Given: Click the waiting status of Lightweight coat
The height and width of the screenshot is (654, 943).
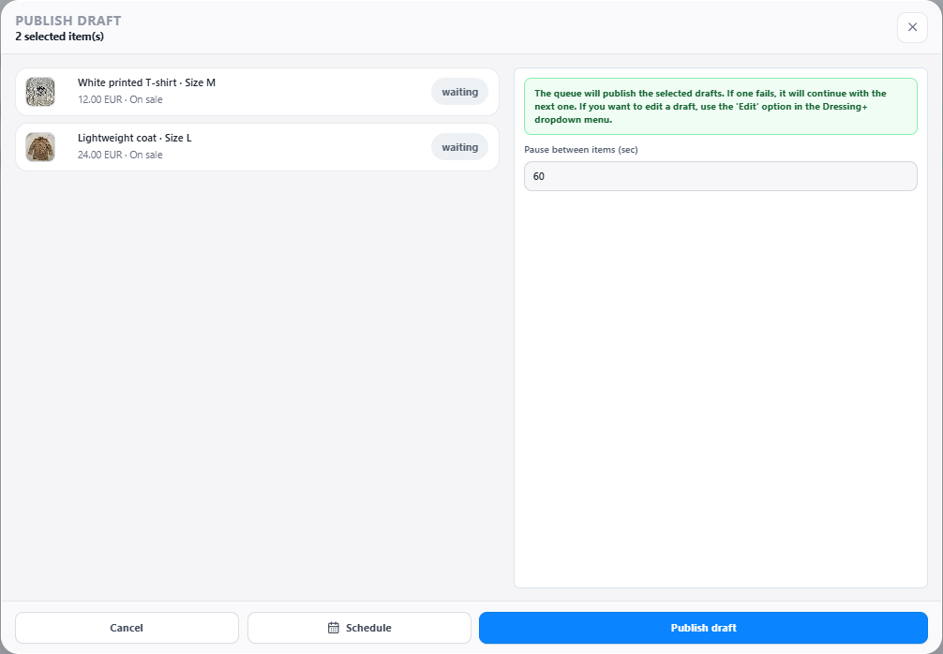Looking at the screenshot, I should click(x=459, y=147).
